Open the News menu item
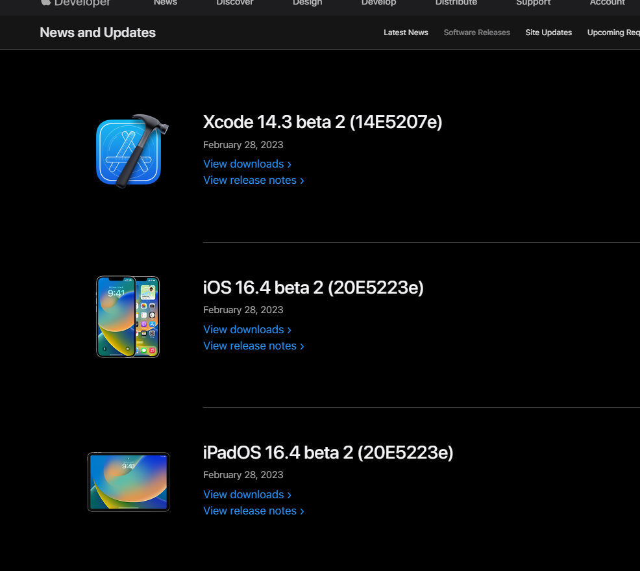This screenshot has width=640, height=571. (166, 3)
